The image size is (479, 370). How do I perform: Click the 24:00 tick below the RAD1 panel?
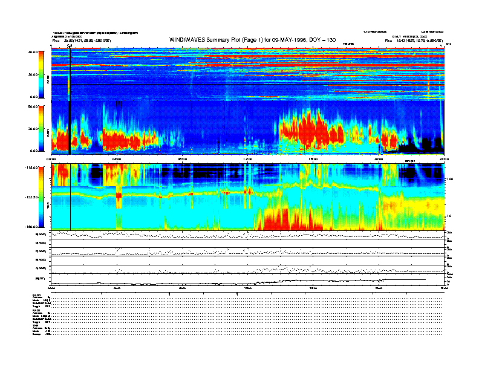point(444,159)
